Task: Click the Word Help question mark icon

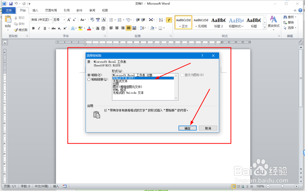Action: tap(300, 10)
